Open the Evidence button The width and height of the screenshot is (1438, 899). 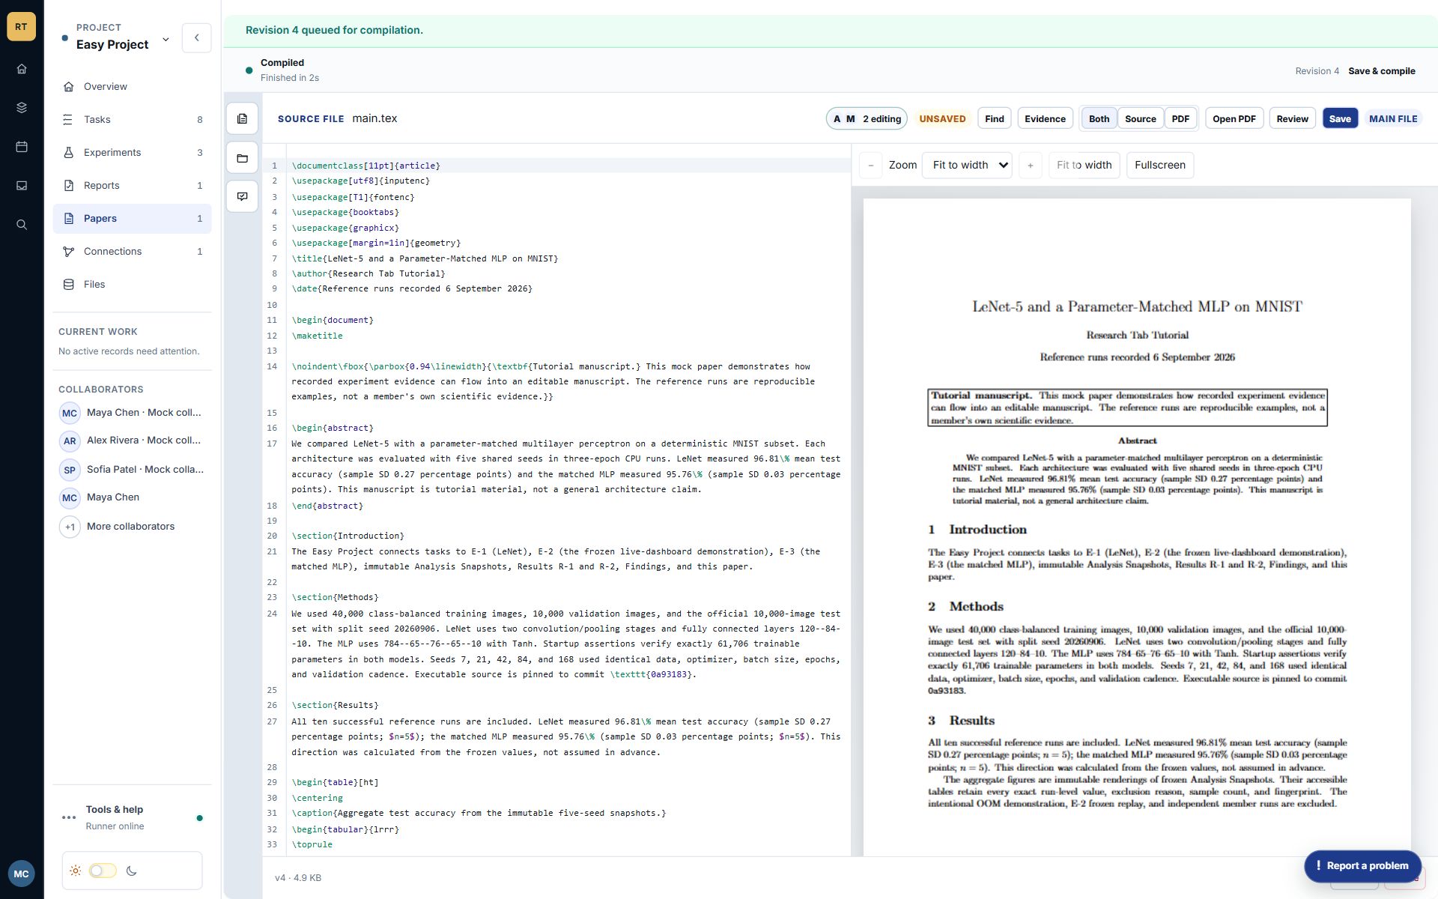(1045, 118)
